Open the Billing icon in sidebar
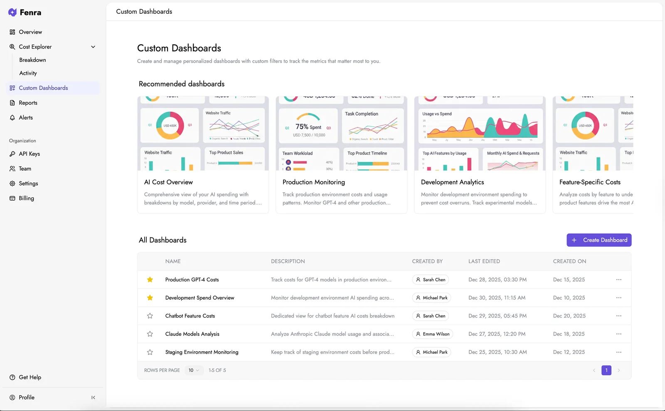The width and height of the screenshot is (665, 411). (13, 198)
